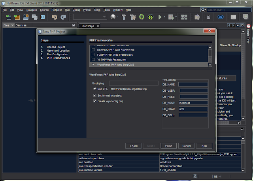This screenshot has height=181, width=253.
Task: Click the DB_USER input field
Action: pos(194,90)
